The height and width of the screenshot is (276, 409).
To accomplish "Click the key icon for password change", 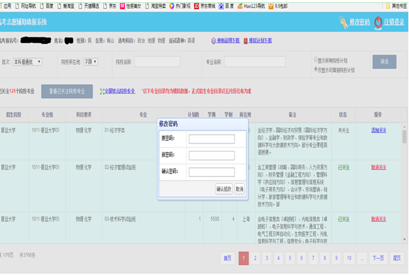I will (x=343, y=23).
